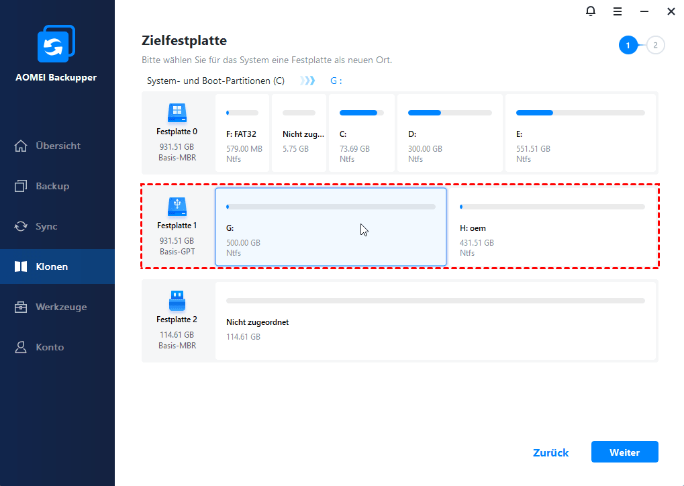Image resolution: width=684 pixels, height=486 pixels.
Task: Click the Werkzeuge toolbox icon
Action: [21, 307]
